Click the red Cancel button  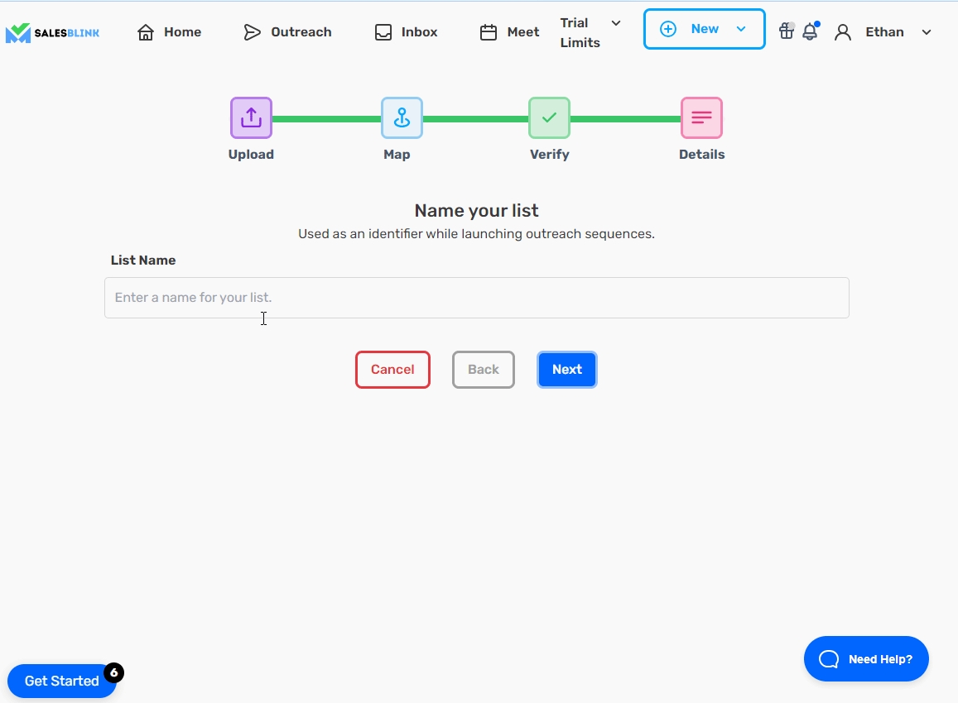point(392,370)
